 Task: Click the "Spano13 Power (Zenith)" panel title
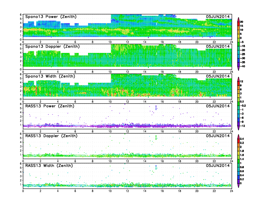click(x=51, y=16)
